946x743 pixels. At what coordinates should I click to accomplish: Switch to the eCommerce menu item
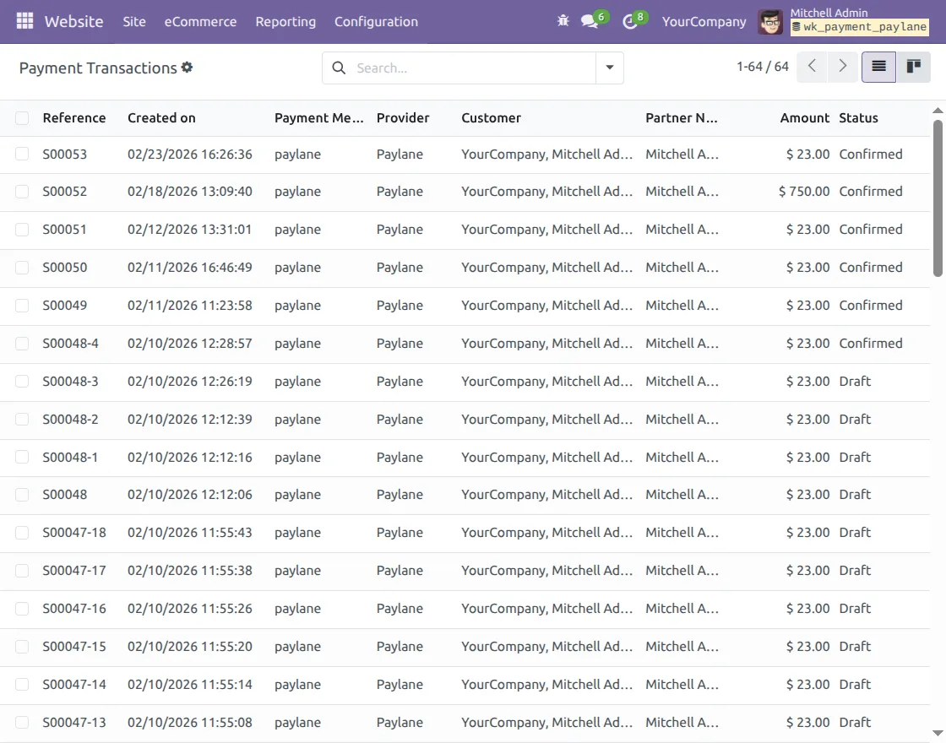click(x=200, y=22)
